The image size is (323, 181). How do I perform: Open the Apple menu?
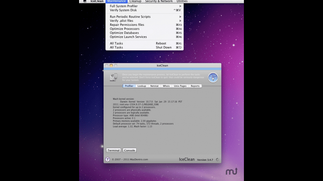pyautogui.click(x=85, y=1)
